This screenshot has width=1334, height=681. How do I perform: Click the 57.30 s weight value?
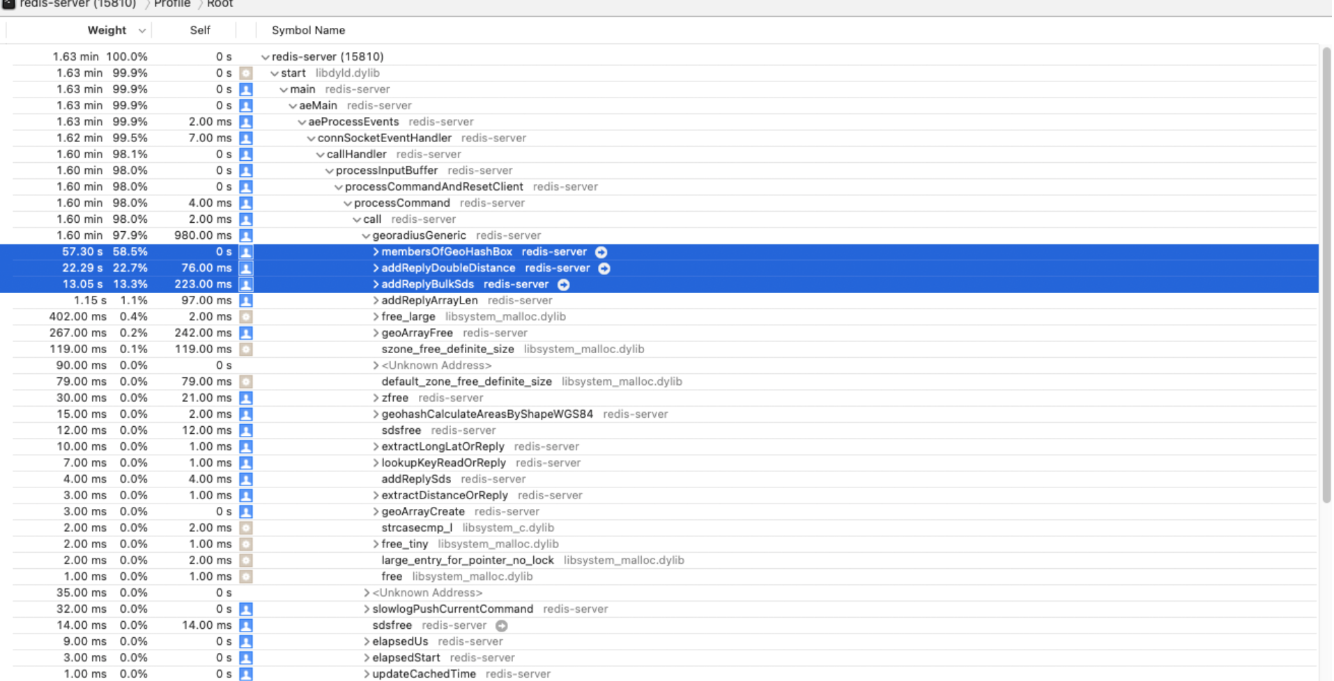point(82,251)
